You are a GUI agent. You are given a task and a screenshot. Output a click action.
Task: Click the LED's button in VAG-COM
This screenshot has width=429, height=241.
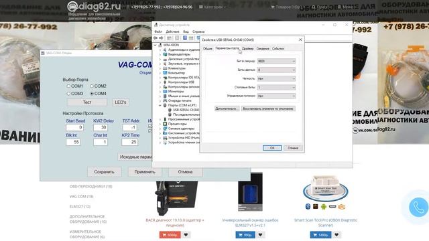click(121, 102)
